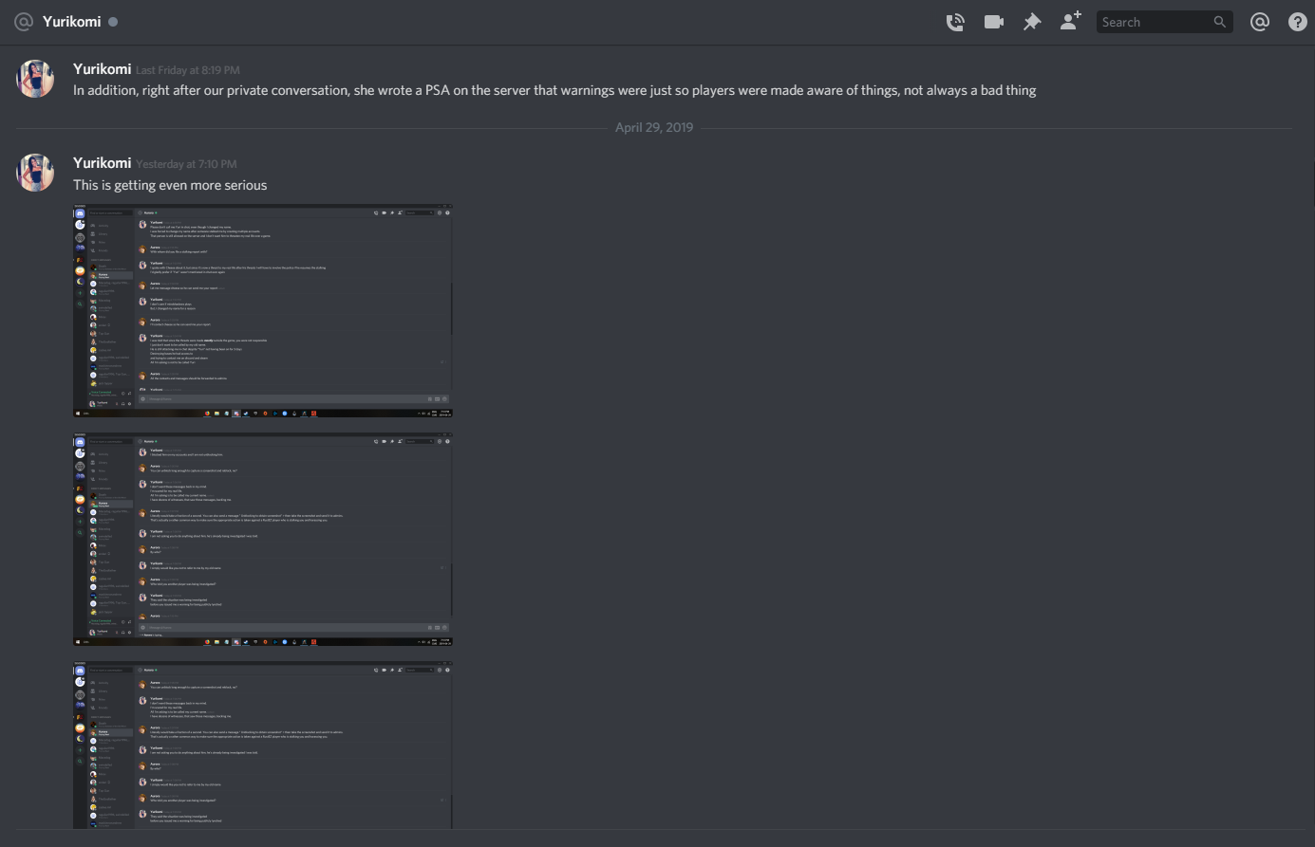The height and width of the screenshot is (847, 1315).
Task: Click Yurikomi's avatar on yesterday's message
Action: [x=35, y=173]
